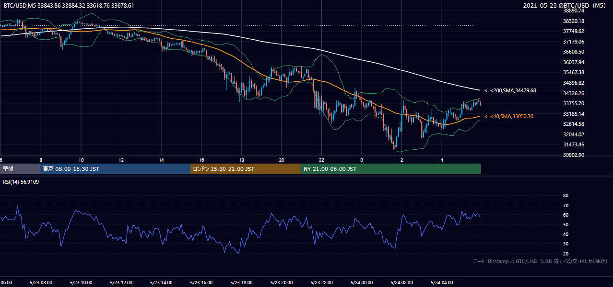This screenshot has height=287, width=613.
Task: Click hour tick 20 under the price chart
Action: pyautogui.click(x=281, y=160)
